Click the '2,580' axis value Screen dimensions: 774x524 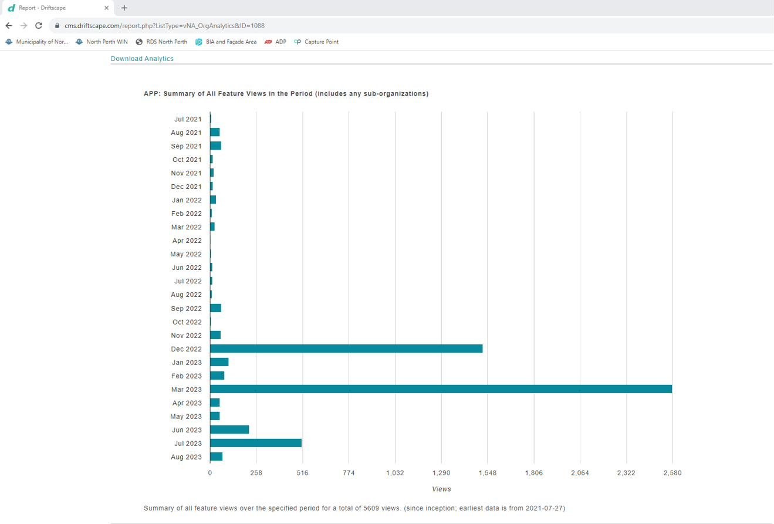(672, 473)
